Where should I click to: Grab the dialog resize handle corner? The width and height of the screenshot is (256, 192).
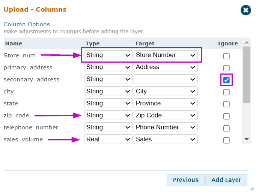click(x=252, y=189)
